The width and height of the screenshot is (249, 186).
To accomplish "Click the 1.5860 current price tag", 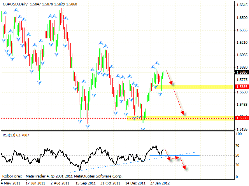I will pyautogui.click(x=240, y=72).
